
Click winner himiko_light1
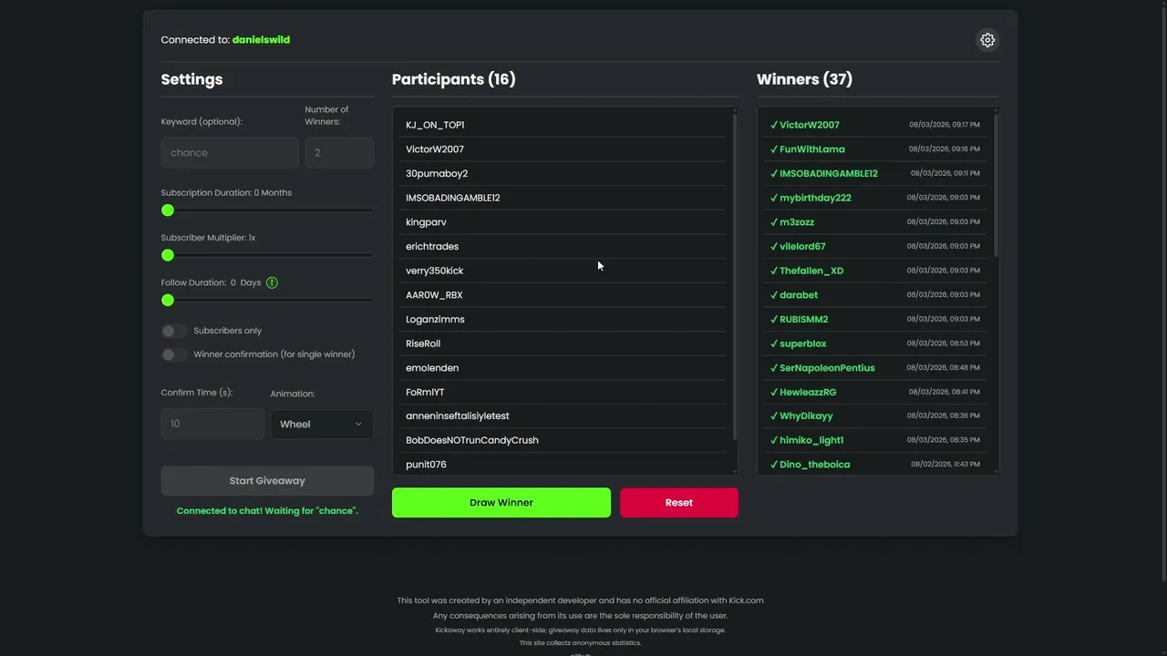click(x=811, y=440)
